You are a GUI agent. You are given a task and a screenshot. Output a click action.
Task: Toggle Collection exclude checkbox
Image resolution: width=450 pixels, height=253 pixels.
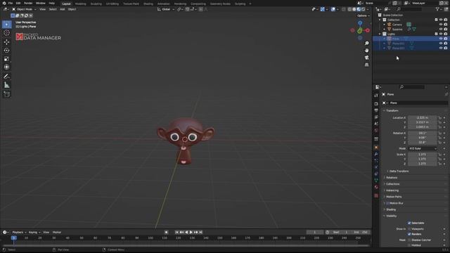436,20
